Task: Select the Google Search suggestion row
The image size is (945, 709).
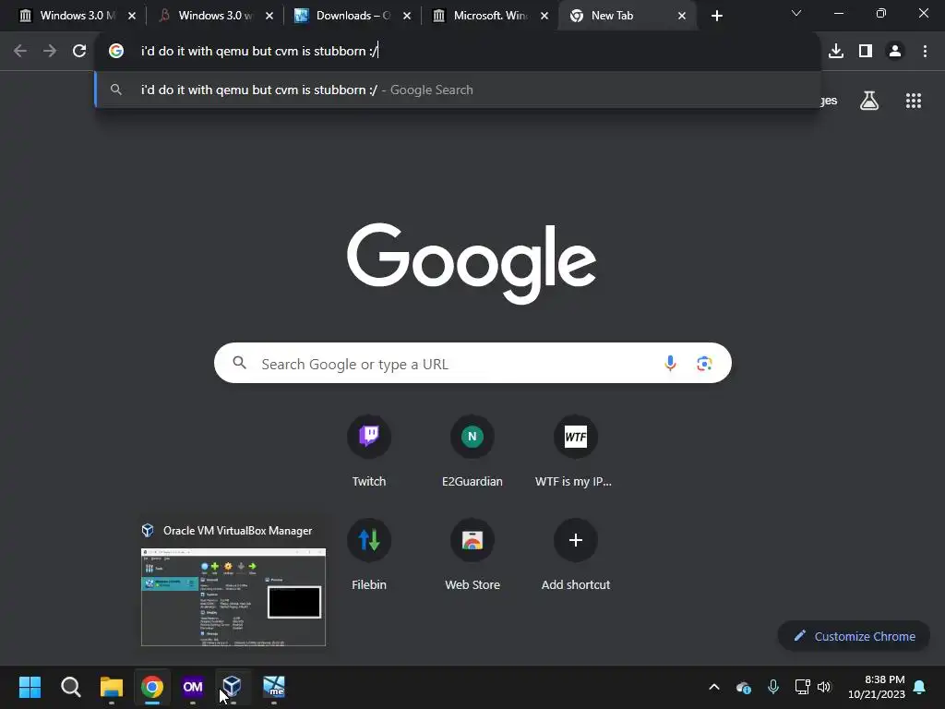Action: (458, 90)
